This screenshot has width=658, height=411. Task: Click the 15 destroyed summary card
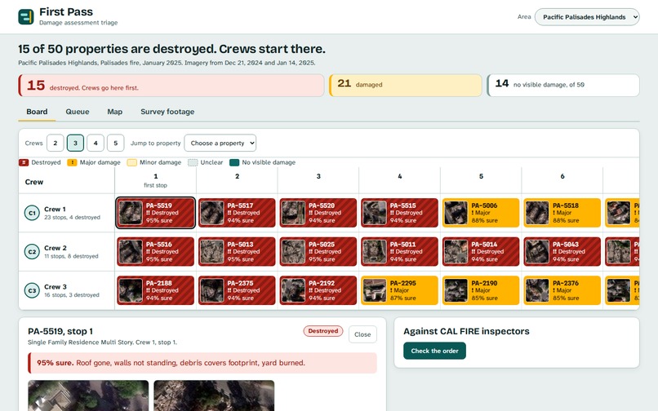point(171,85)
